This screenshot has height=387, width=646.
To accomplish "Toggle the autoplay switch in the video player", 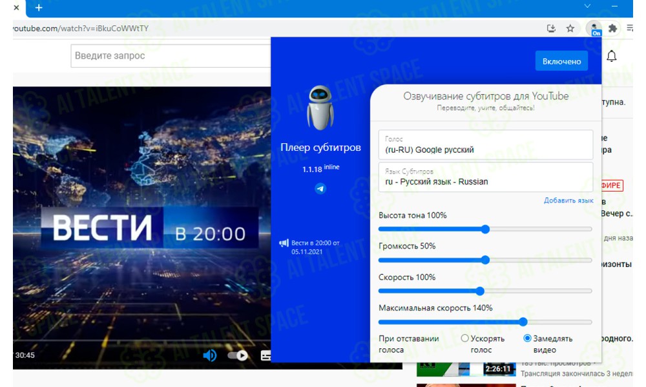I will pyautogui.click(x=238, y=355).
